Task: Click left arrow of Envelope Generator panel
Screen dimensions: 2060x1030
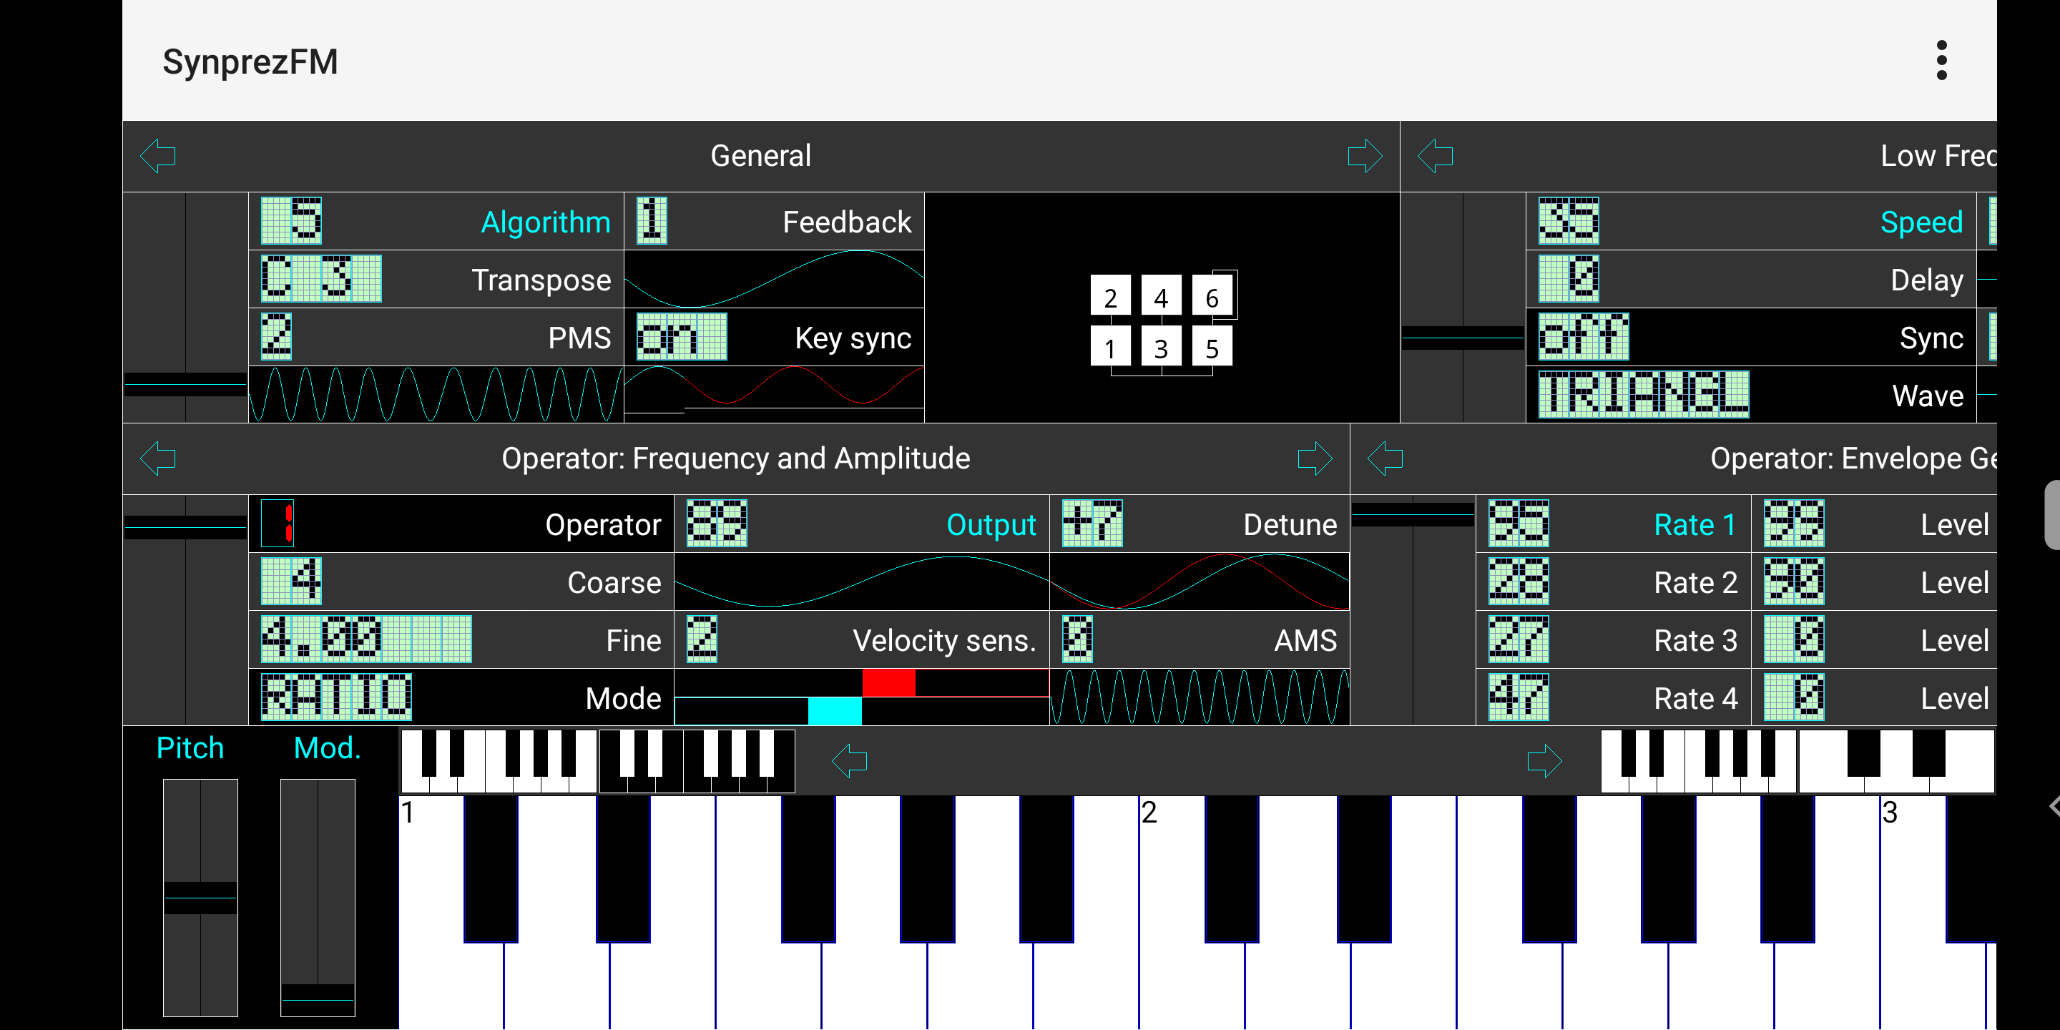Action: [1384, 458]
